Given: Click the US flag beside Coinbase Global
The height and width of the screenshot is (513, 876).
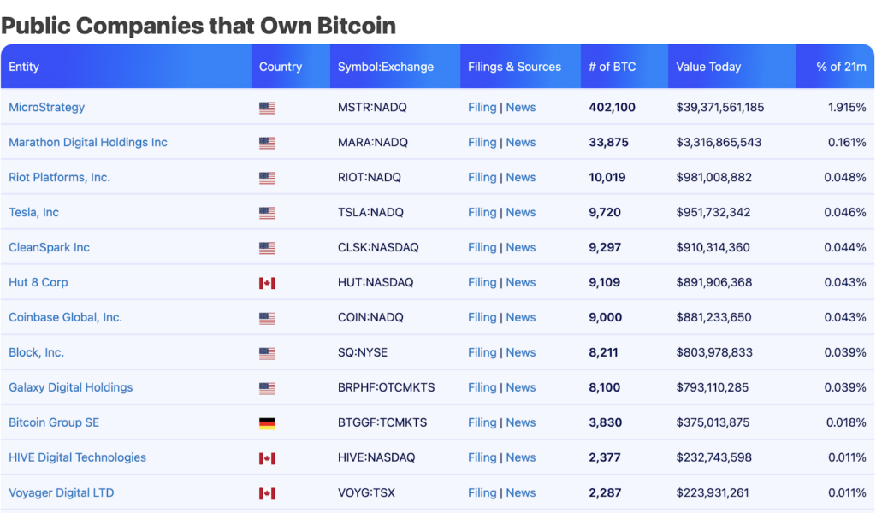Looking at the screenshot, I should [x=267, y=318].
